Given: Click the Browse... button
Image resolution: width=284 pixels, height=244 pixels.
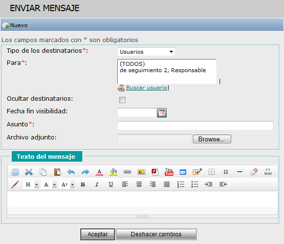Looking at the screenshot, I should 212,139.
